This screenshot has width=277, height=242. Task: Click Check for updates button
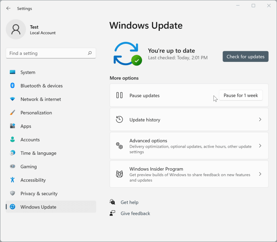(x=246, y=56)
